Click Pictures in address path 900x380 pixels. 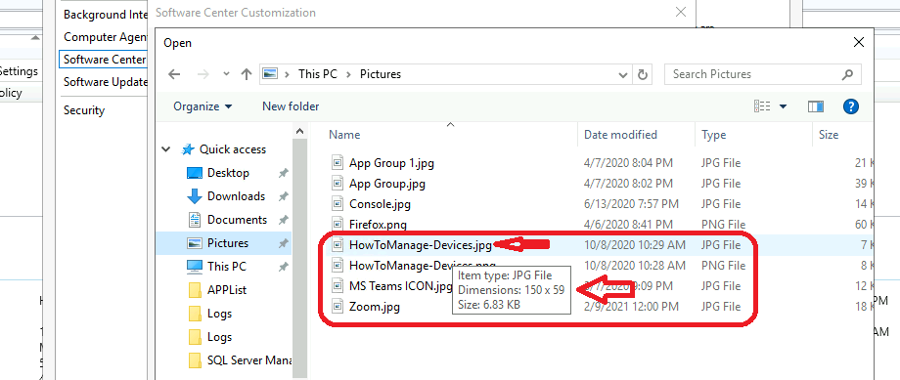(380, 74)
